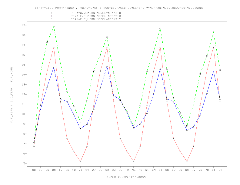The image size is (240, 185).
Task: Click the triangle marker on blue legend line
Action: pos(52,19)
